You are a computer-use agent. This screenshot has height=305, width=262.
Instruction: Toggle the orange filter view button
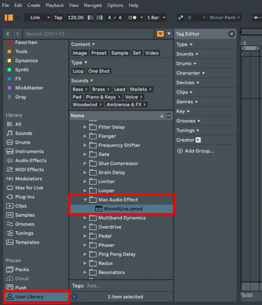pyautogui.click(x=160, y=34)
